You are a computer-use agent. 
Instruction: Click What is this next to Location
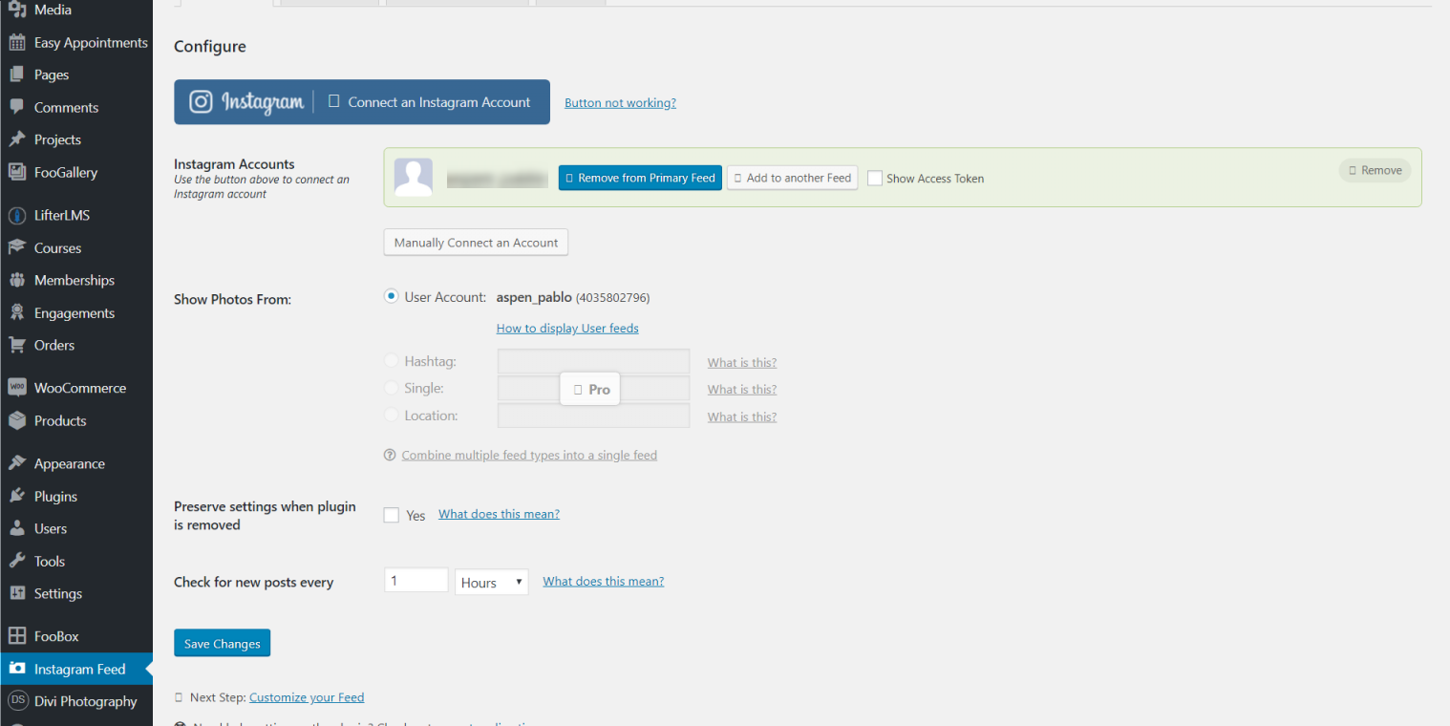pyautogui.click(x=742, y=417)
